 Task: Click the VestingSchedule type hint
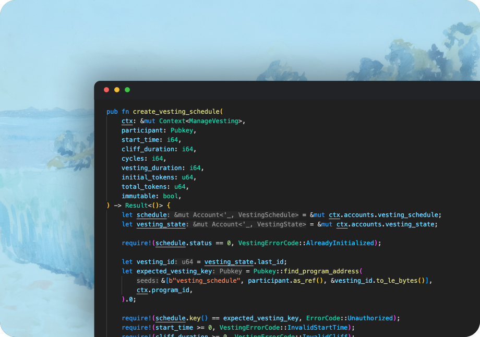266,215
